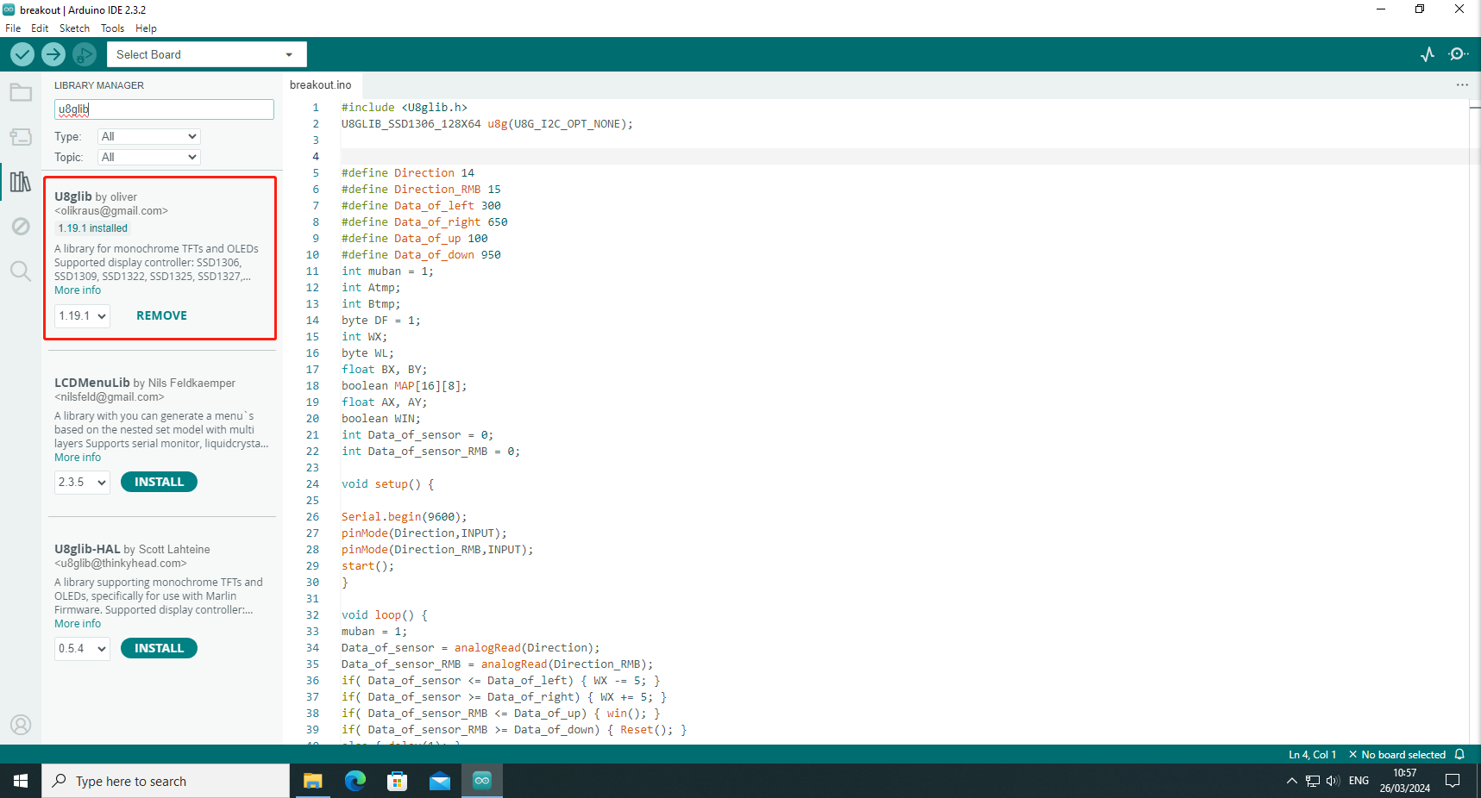1481x798 pixels.
Task: Open Mail app from taskbar
Action: (440, 781)
